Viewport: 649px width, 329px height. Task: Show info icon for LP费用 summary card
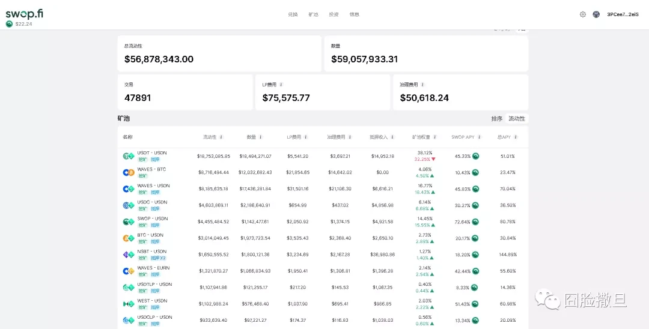point(281,84)
